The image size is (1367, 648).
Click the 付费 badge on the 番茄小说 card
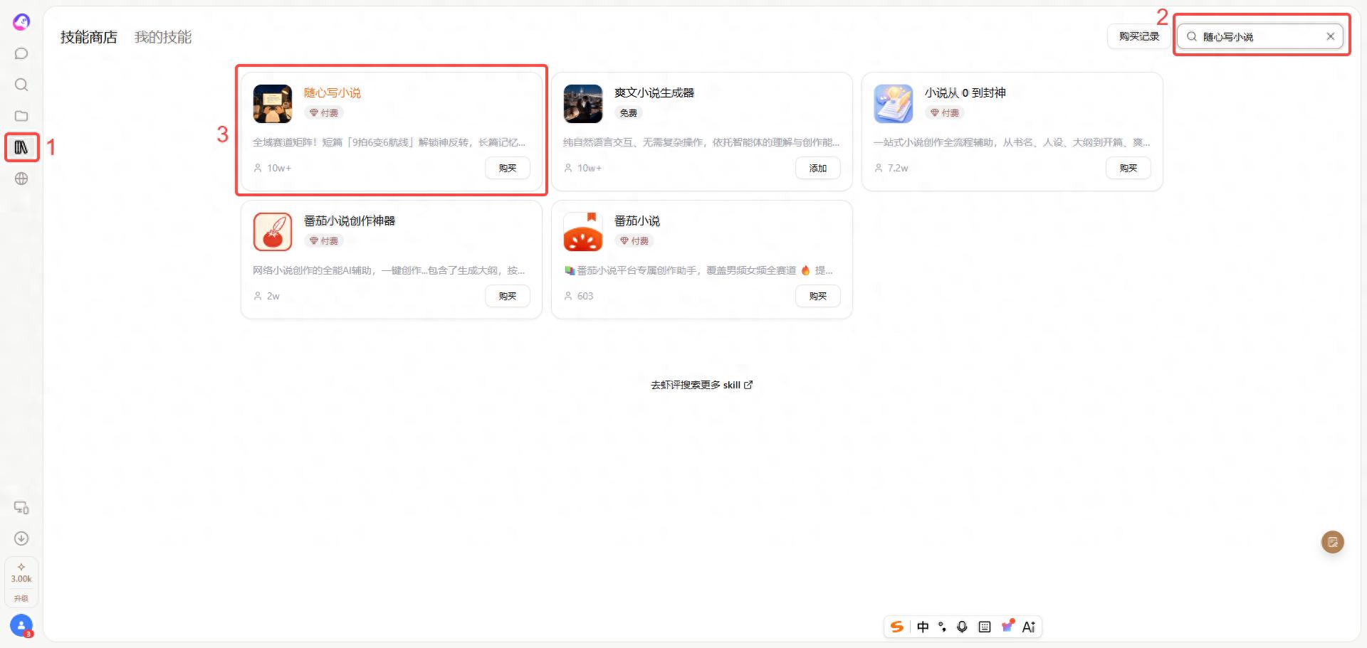coord(634,241)
